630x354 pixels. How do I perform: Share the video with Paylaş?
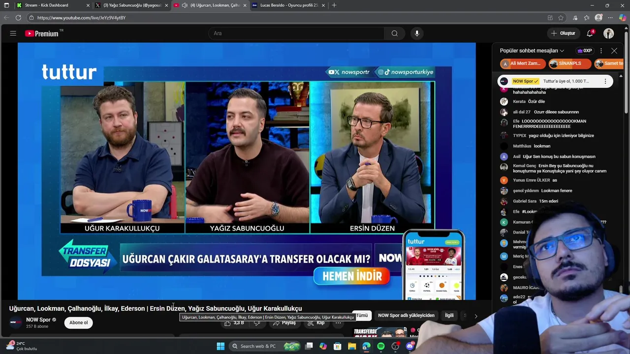pos(284,323)
